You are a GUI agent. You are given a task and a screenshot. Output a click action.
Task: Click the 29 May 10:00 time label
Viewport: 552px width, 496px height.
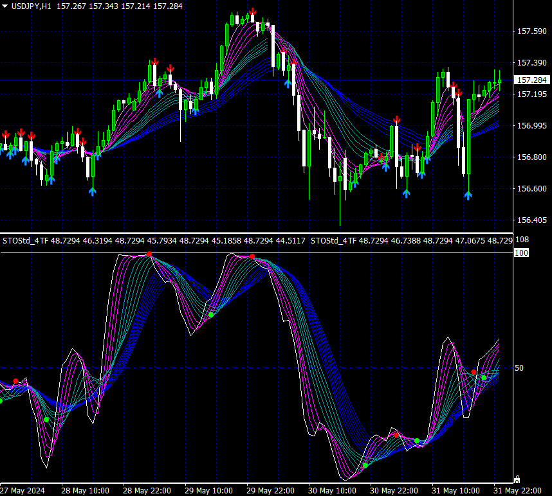[x=208, y=491]
